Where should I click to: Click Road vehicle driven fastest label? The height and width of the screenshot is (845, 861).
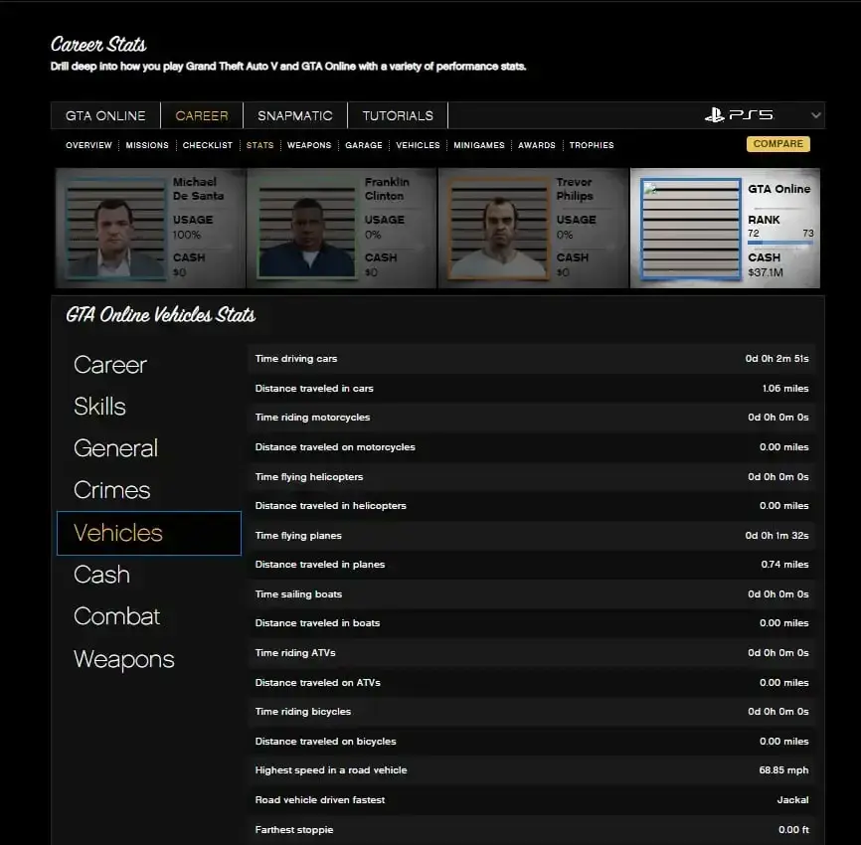pyautogui.click(x=320, y=800)
